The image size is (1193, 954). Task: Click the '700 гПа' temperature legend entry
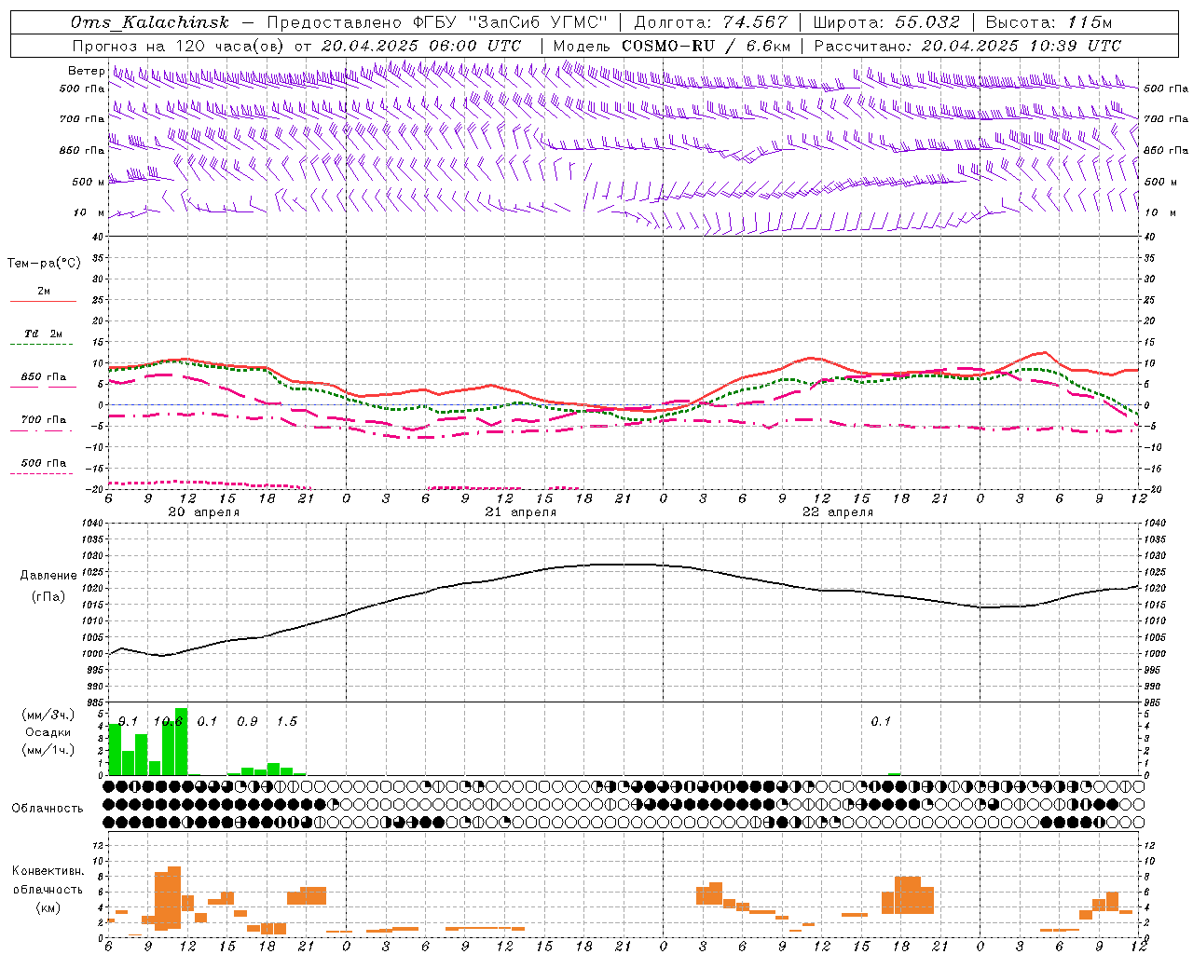(44, 420)
